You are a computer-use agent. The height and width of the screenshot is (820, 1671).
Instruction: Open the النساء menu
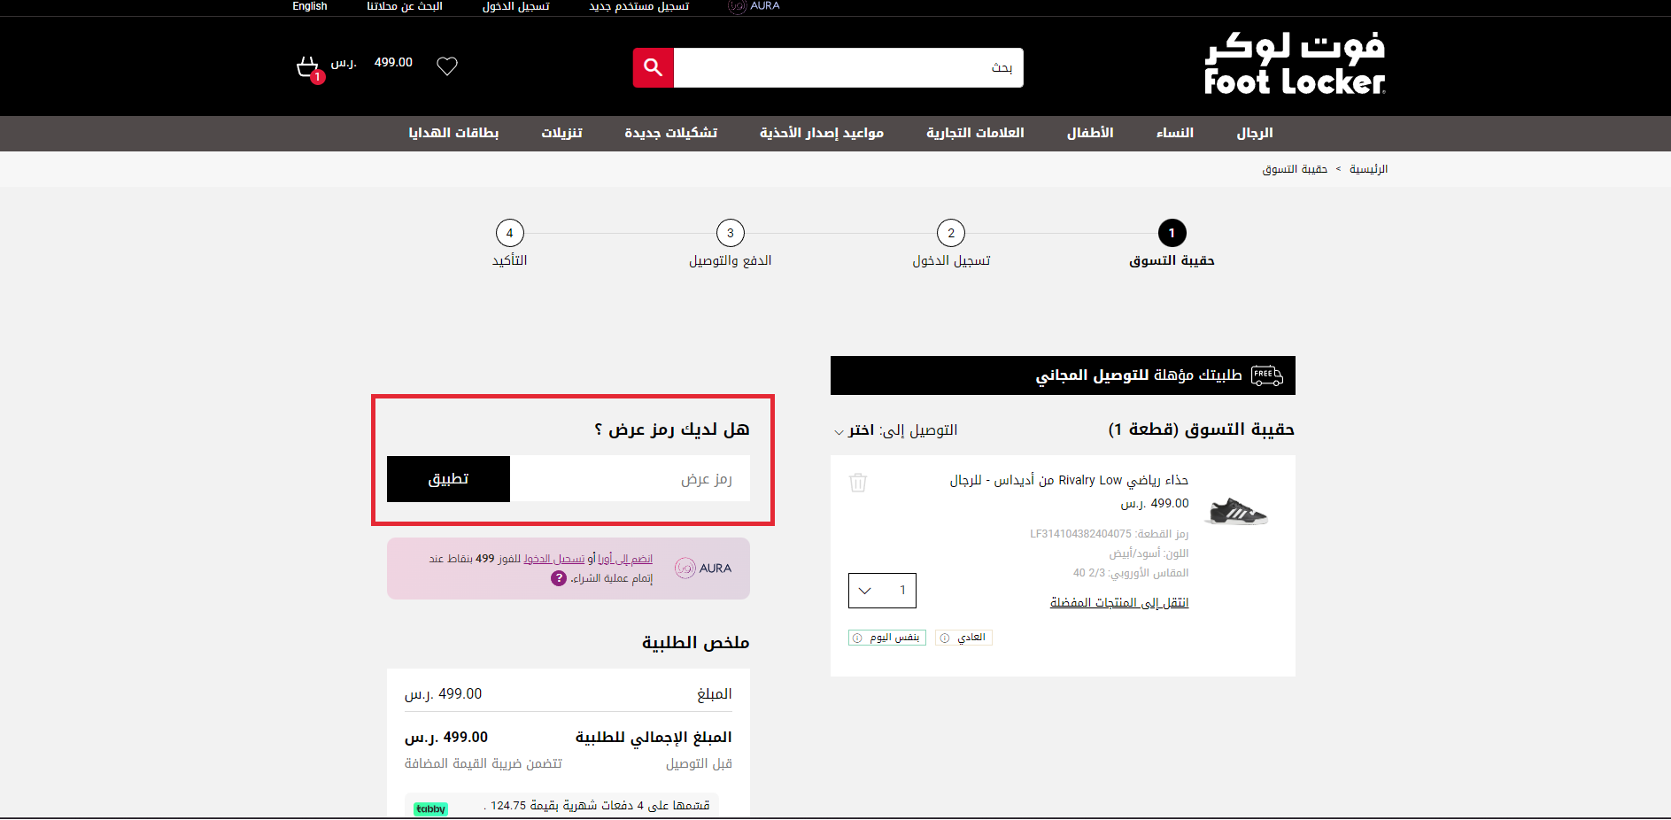[1175, 133]
